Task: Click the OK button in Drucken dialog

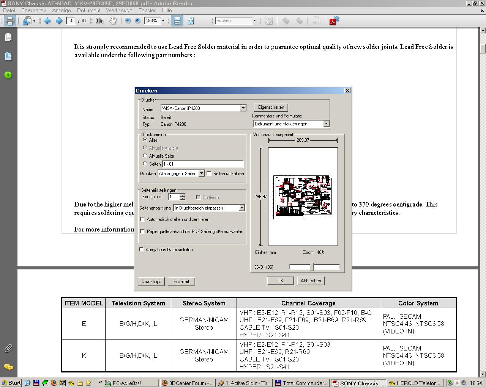Action: coord(280,281)
